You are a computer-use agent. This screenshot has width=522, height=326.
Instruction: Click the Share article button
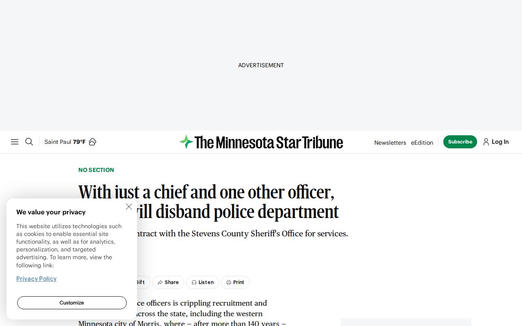(168, 282)
